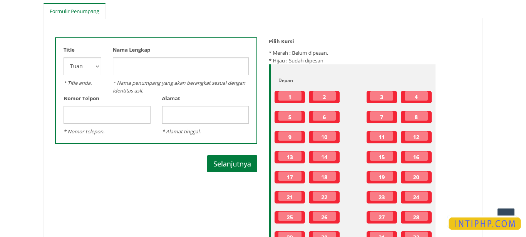The image size is (526, 237).
Task: Click seat 19 in the Pilih Kursi panel
Action: (x=382, y=177)
